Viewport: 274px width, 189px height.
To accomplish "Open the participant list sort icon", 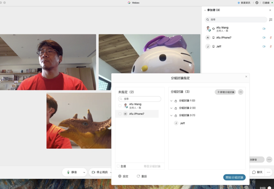I will [270, 20].
